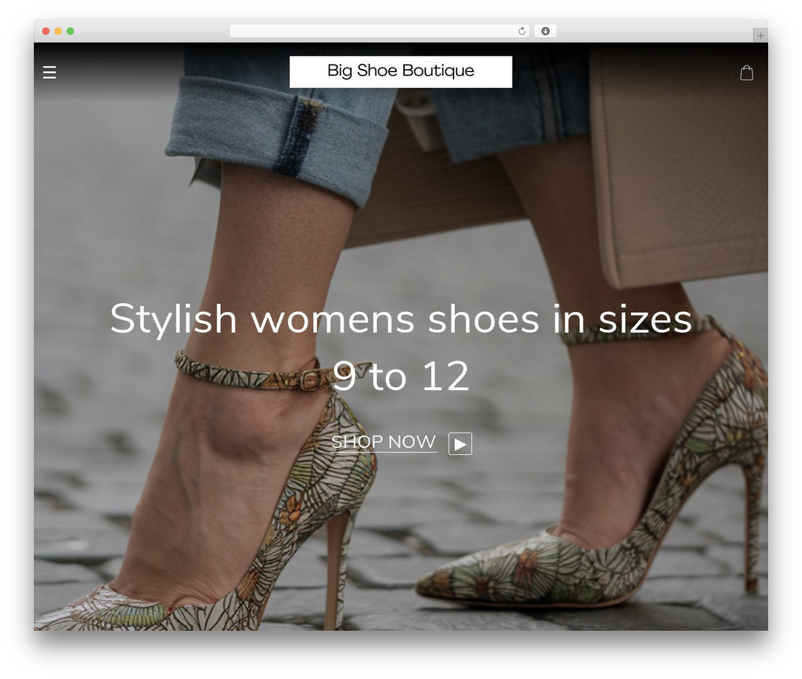
Task: Minimize the window with the yellow button
Action: click(x=58, y=31)
